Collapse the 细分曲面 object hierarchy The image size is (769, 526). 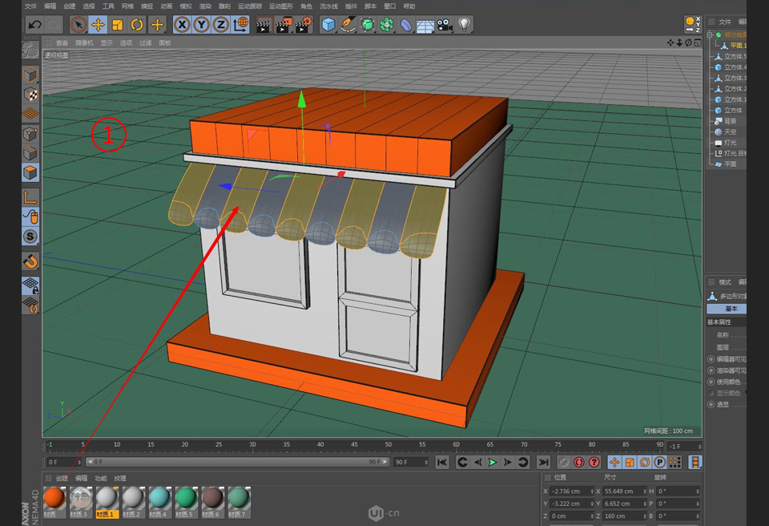[x=710, y=34]
